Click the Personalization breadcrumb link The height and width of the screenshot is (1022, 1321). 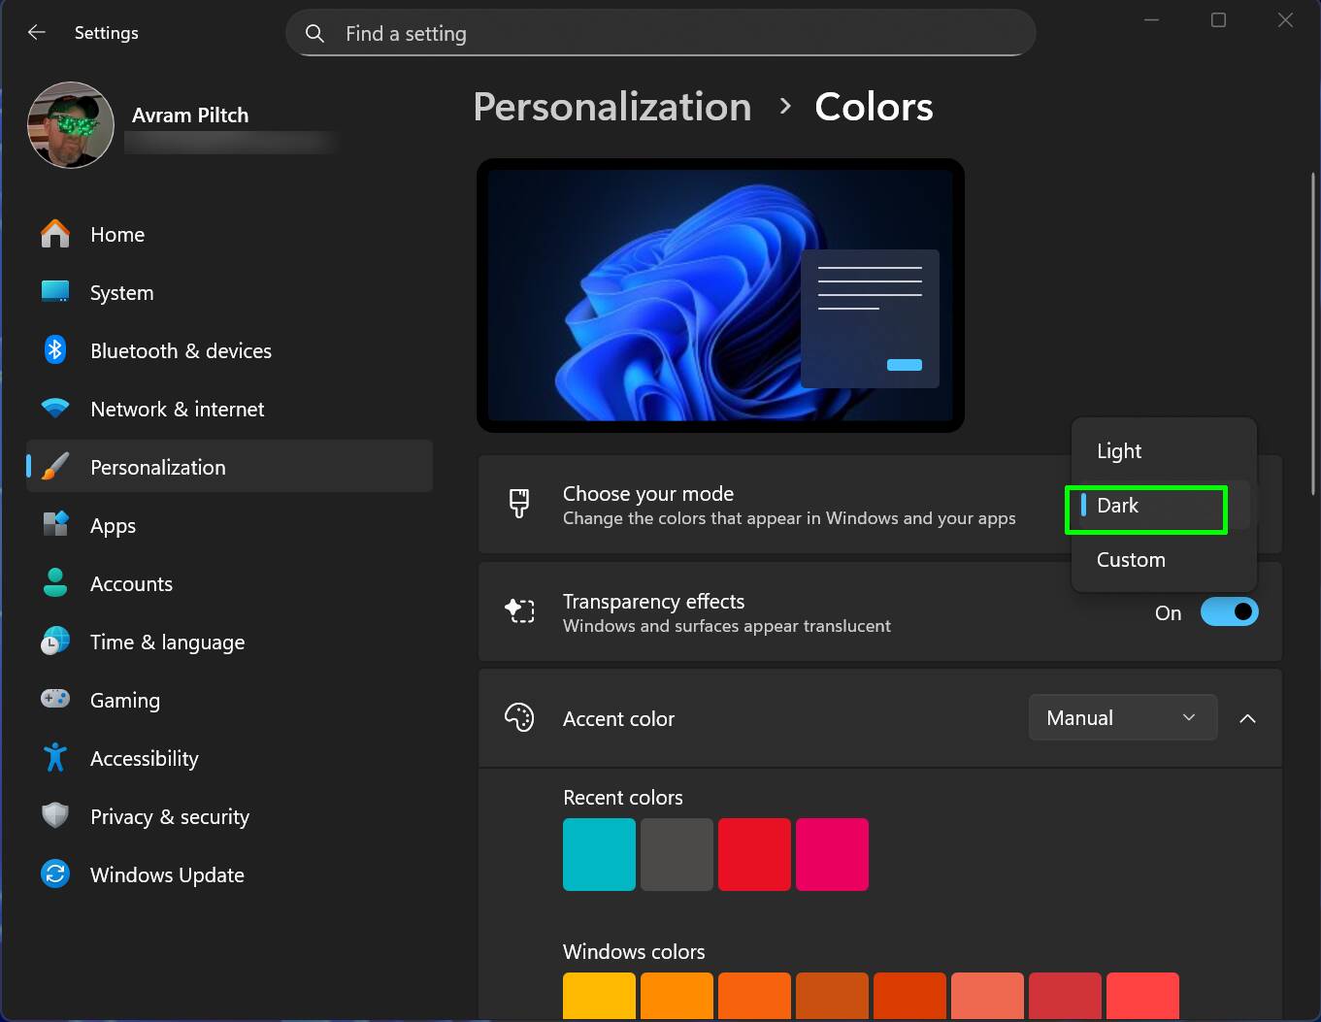coord(611,107)
